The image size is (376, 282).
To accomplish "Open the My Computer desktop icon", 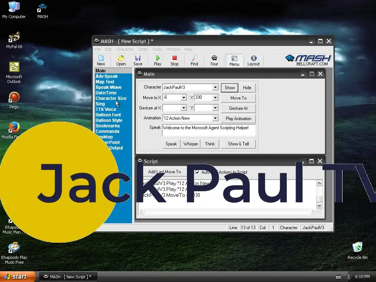I will 14,10.
